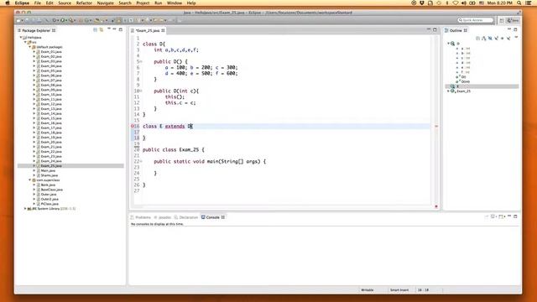Click the error marker on line 16
The image size is (537, 302).
click(x=133, y=126)
